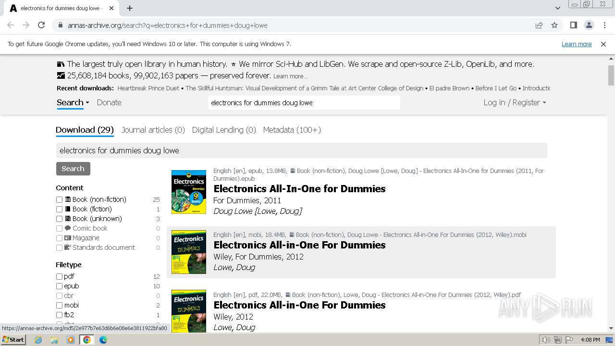
Task: Expand the Log in / Register menu
Action: [515, 102]
